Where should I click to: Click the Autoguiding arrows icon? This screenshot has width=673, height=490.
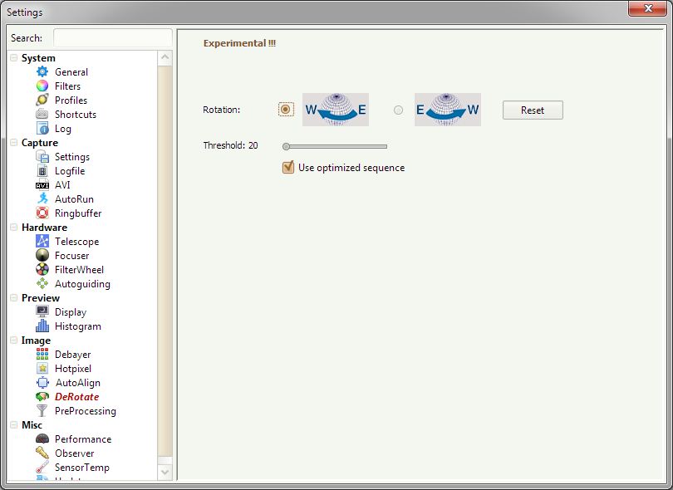point(42,283)
